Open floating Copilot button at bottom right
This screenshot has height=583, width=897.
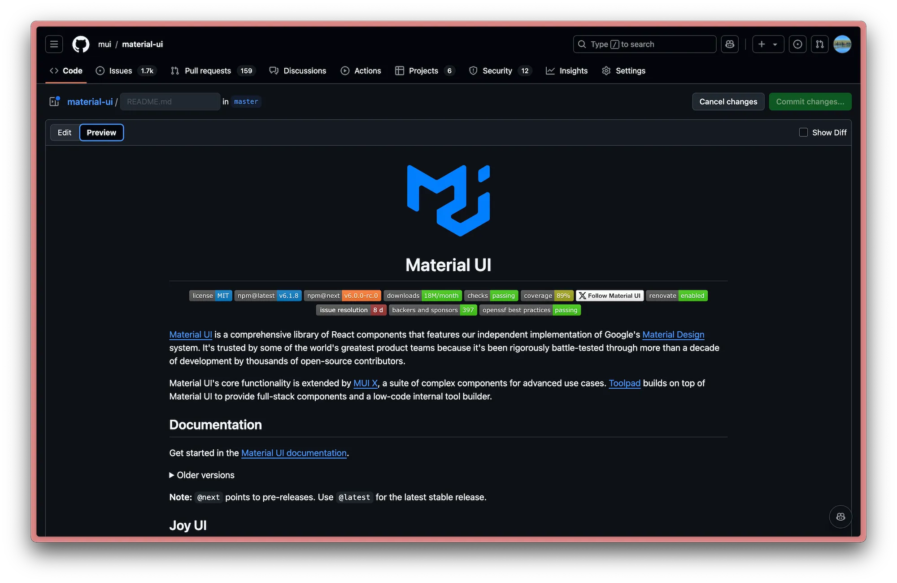[840, 517]
